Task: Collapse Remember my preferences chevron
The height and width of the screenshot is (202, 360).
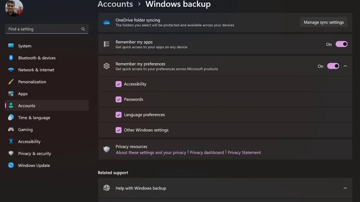Action: pos(345,66)
